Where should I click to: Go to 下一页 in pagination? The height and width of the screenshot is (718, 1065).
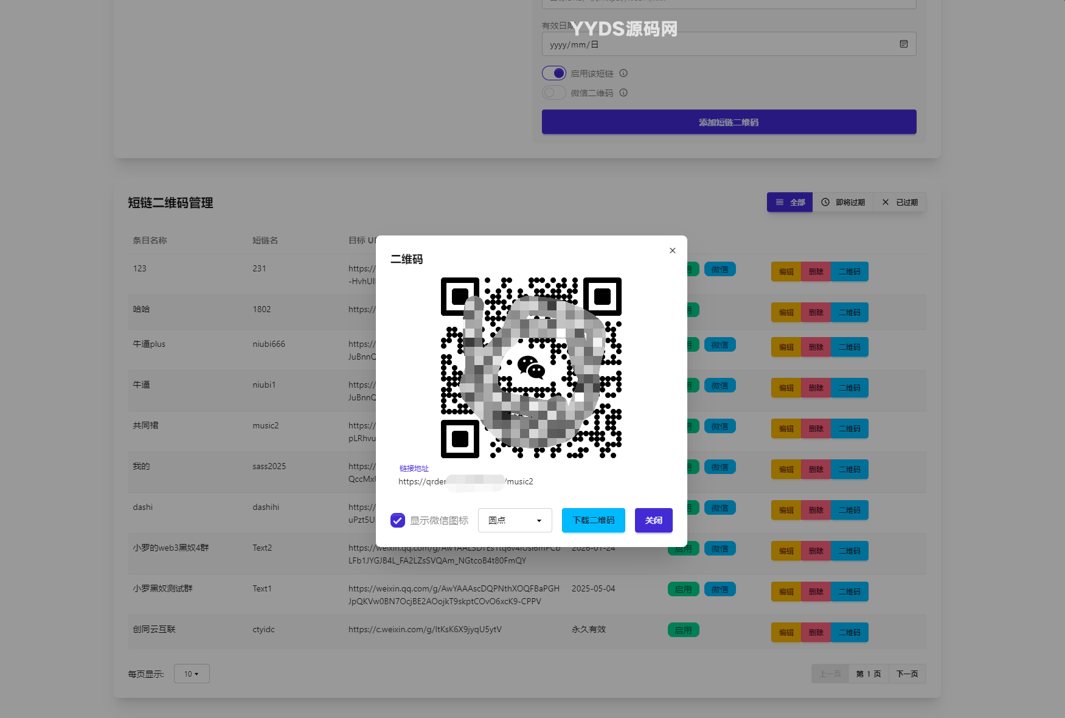click(x=907, y=674)
